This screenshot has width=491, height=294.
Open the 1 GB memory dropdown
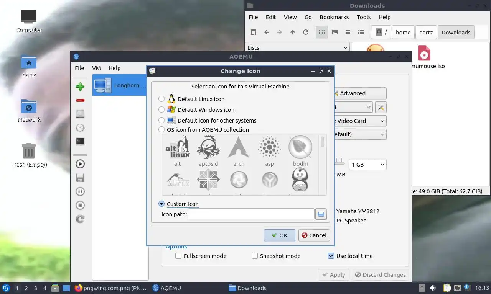pyautogui.click(x=367, y=164)
